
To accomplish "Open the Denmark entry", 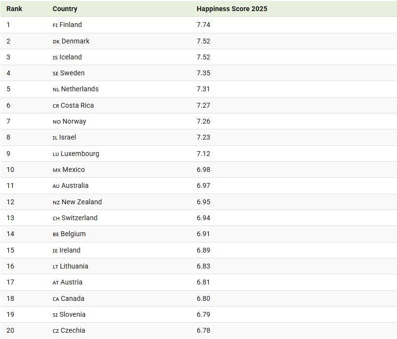I will click(75, 41).
